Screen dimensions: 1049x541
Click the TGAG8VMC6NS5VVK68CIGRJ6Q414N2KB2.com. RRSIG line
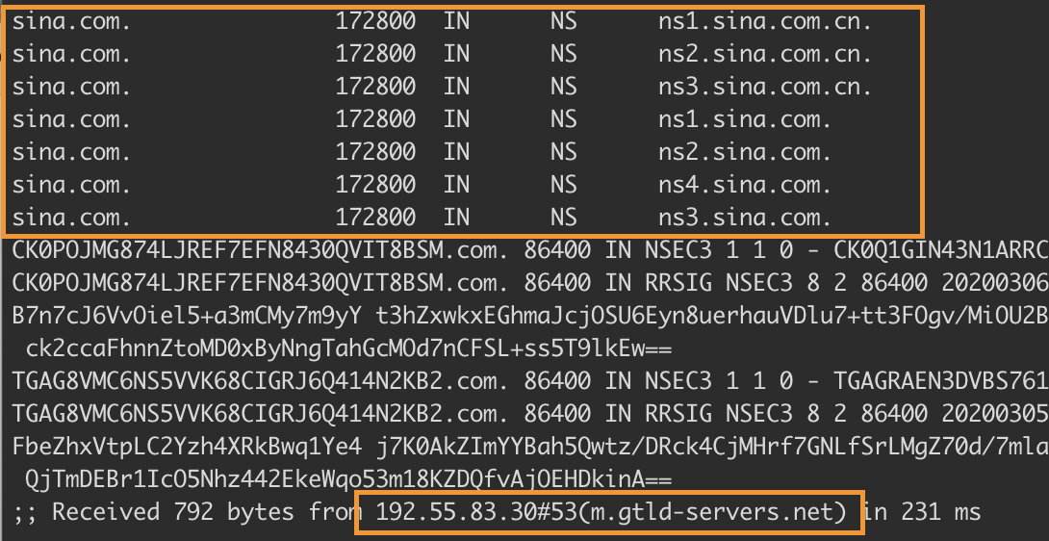click(530, 414)
